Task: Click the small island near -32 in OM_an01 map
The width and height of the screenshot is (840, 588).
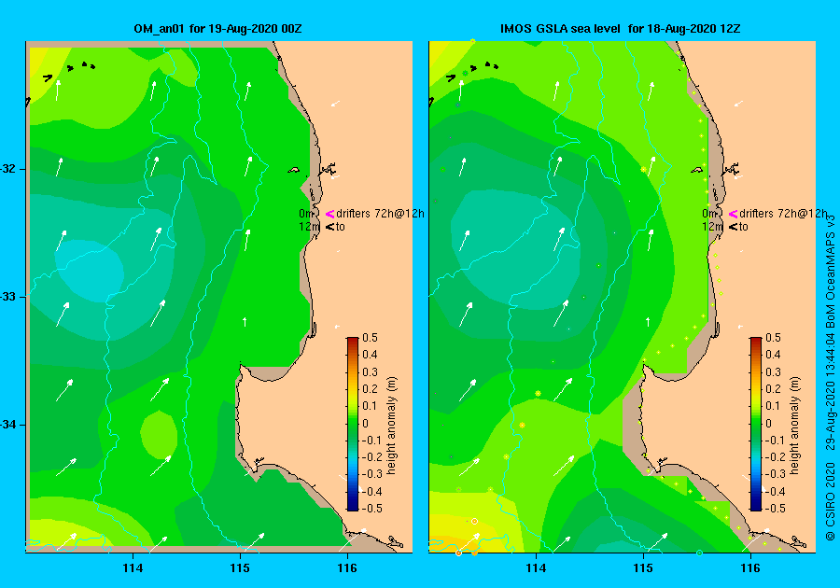Action: click(x=294, y=170)
